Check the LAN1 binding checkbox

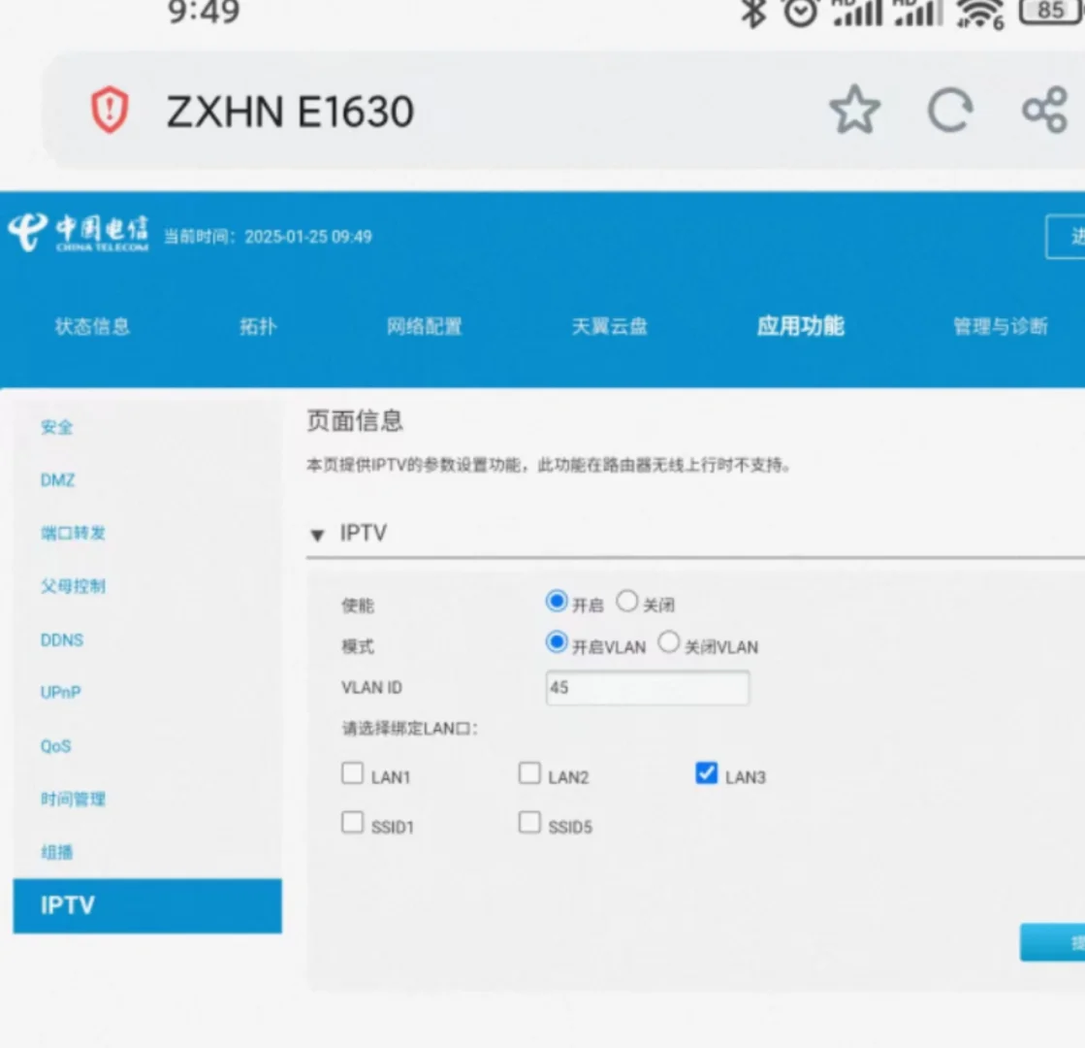pos(353,771)
